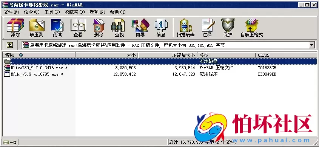Click the UltraISO rar file icon
The height and width of the screenshot is (147, 319).
click(7, 68)
